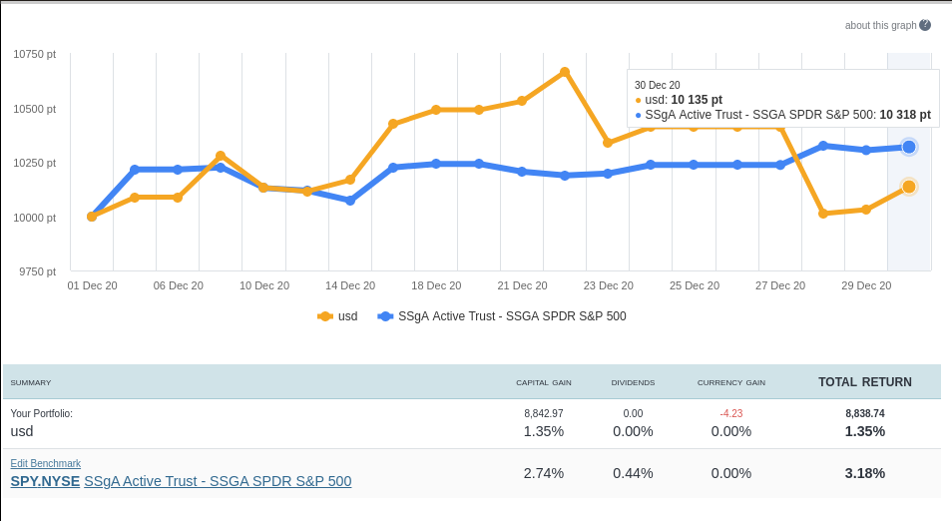Click the TOTAL RETURN column header
The width and height of the screenshot is (952, 521).
tap(864, 382)
